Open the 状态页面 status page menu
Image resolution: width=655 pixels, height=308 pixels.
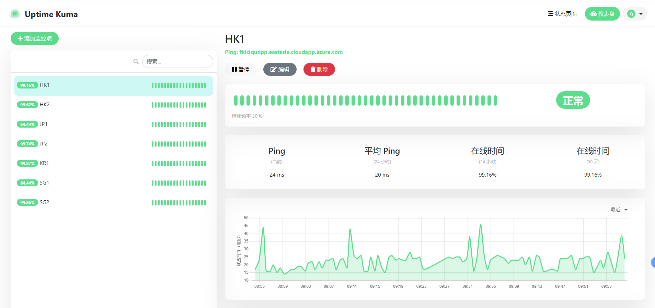coord(562,14)
